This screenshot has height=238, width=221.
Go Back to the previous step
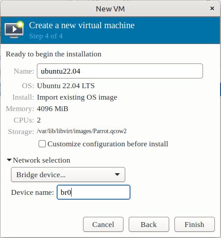(x=149, y=224)
